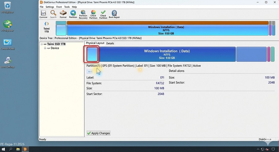Image resolution: width=279 pixels, height=152 pixels.
Task: Select Taimi SSD 1TB in device tree
Action: (x=56, y=44)
